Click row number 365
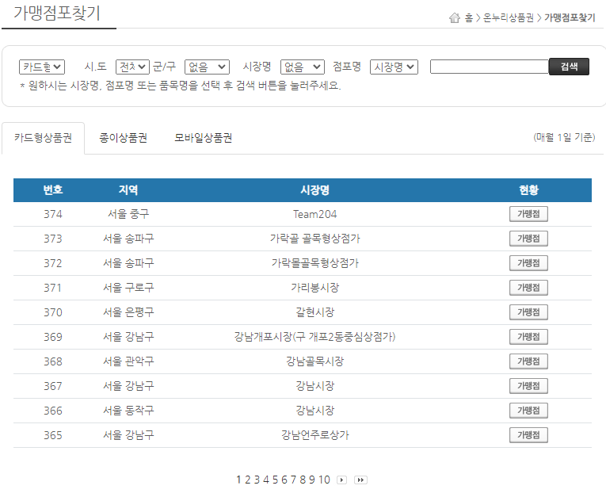Image resolution: width=606 pixels, height=497 pixels. pyautogui.click(x=53, y=435)
